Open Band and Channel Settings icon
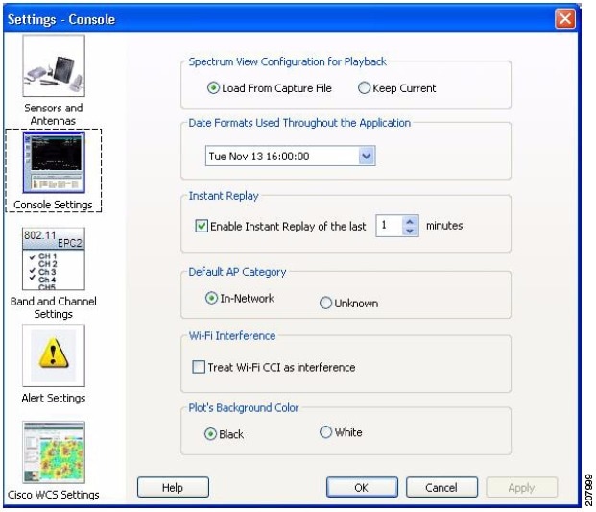 (x=54, y=259)
